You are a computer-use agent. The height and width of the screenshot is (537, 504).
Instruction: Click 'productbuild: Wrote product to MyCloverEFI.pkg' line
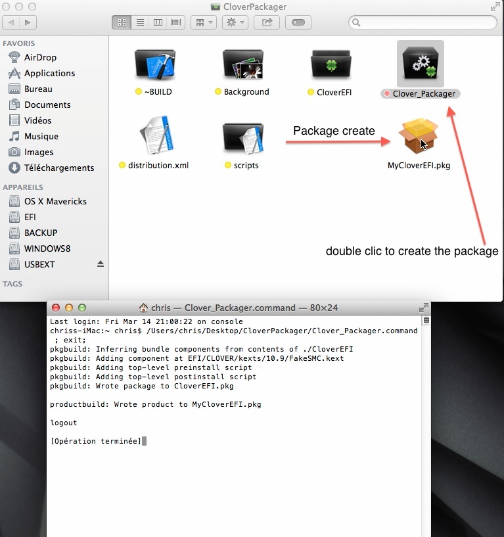click(156, 404)
